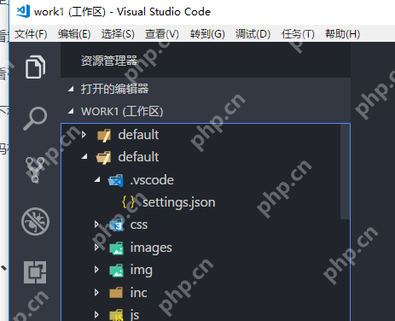Viewport: 395px width, 321px height.
Task: Open the Source Control branch icon
Action: pos(35,170)
